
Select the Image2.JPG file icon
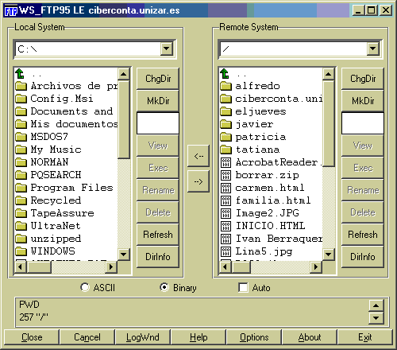tap(225, 213)
